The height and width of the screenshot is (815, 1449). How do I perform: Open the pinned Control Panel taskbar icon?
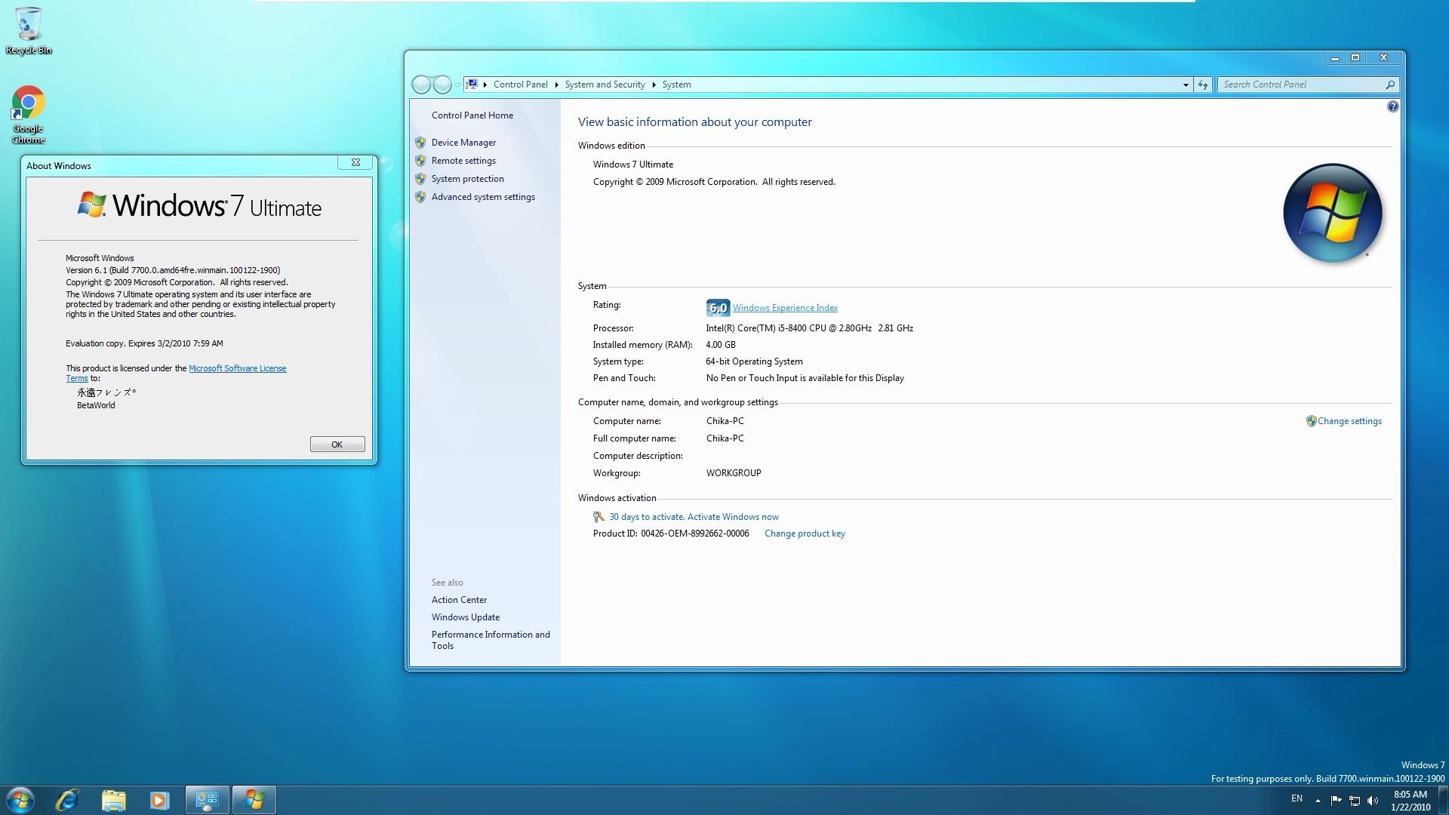[x=208, y=800]
